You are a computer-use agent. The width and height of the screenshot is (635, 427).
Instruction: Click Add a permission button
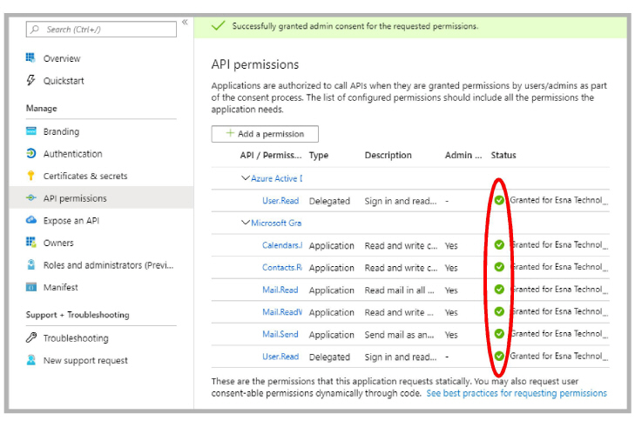pos(265,134)
